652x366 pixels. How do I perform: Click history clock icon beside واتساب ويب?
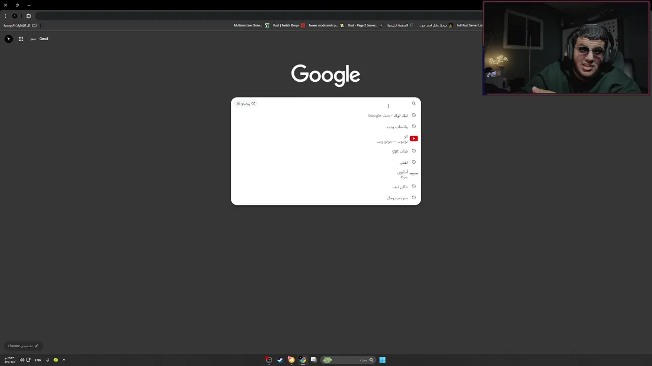coord(414,127)
